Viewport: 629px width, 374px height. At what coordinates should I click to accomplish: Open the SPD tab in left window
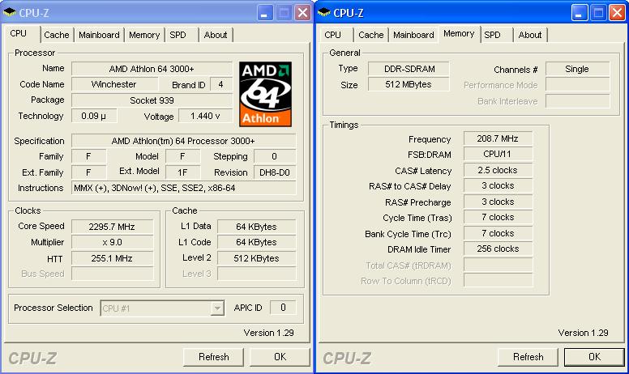178,35
